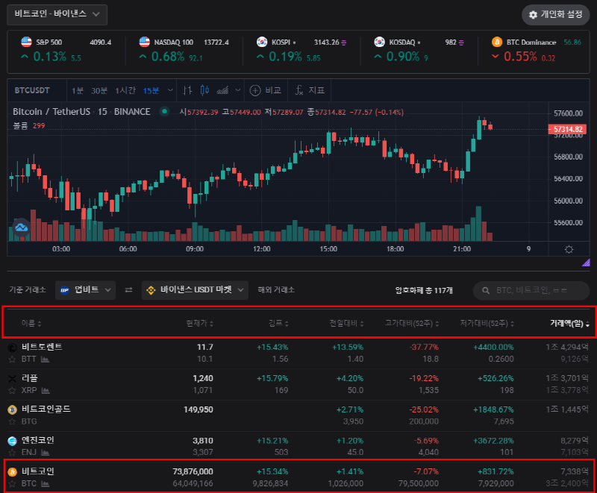Viewport: 597px width, 493px height.
Task: Sort by 저가대비(52주) column
Action: [487, 324]
